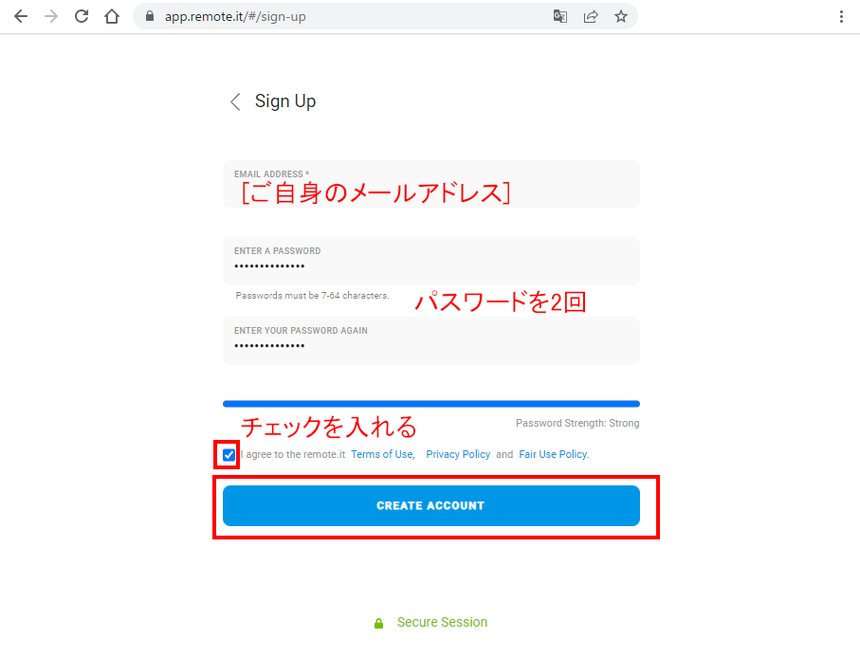Toggle the agree to terms checkbox
The image size is (860, 657).
pos(229,455)
